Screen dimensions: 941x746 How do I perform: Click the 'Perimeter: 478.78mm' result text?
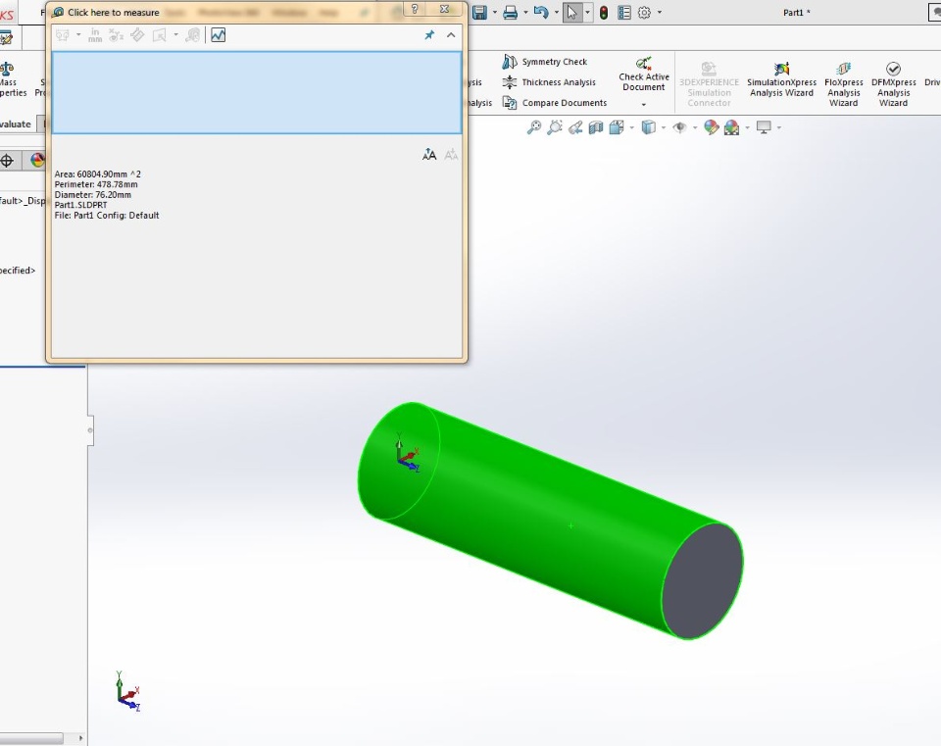coord(96,184)
